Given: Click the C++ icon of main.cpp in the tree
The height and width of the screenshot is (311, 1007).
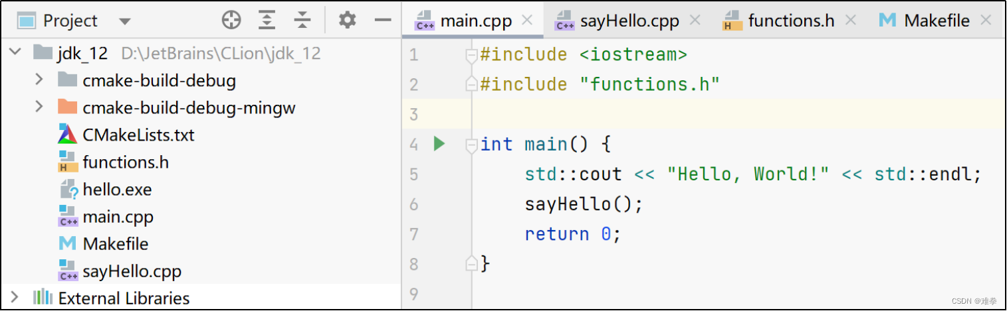Looking at the screenshot, I should [68, 217].
